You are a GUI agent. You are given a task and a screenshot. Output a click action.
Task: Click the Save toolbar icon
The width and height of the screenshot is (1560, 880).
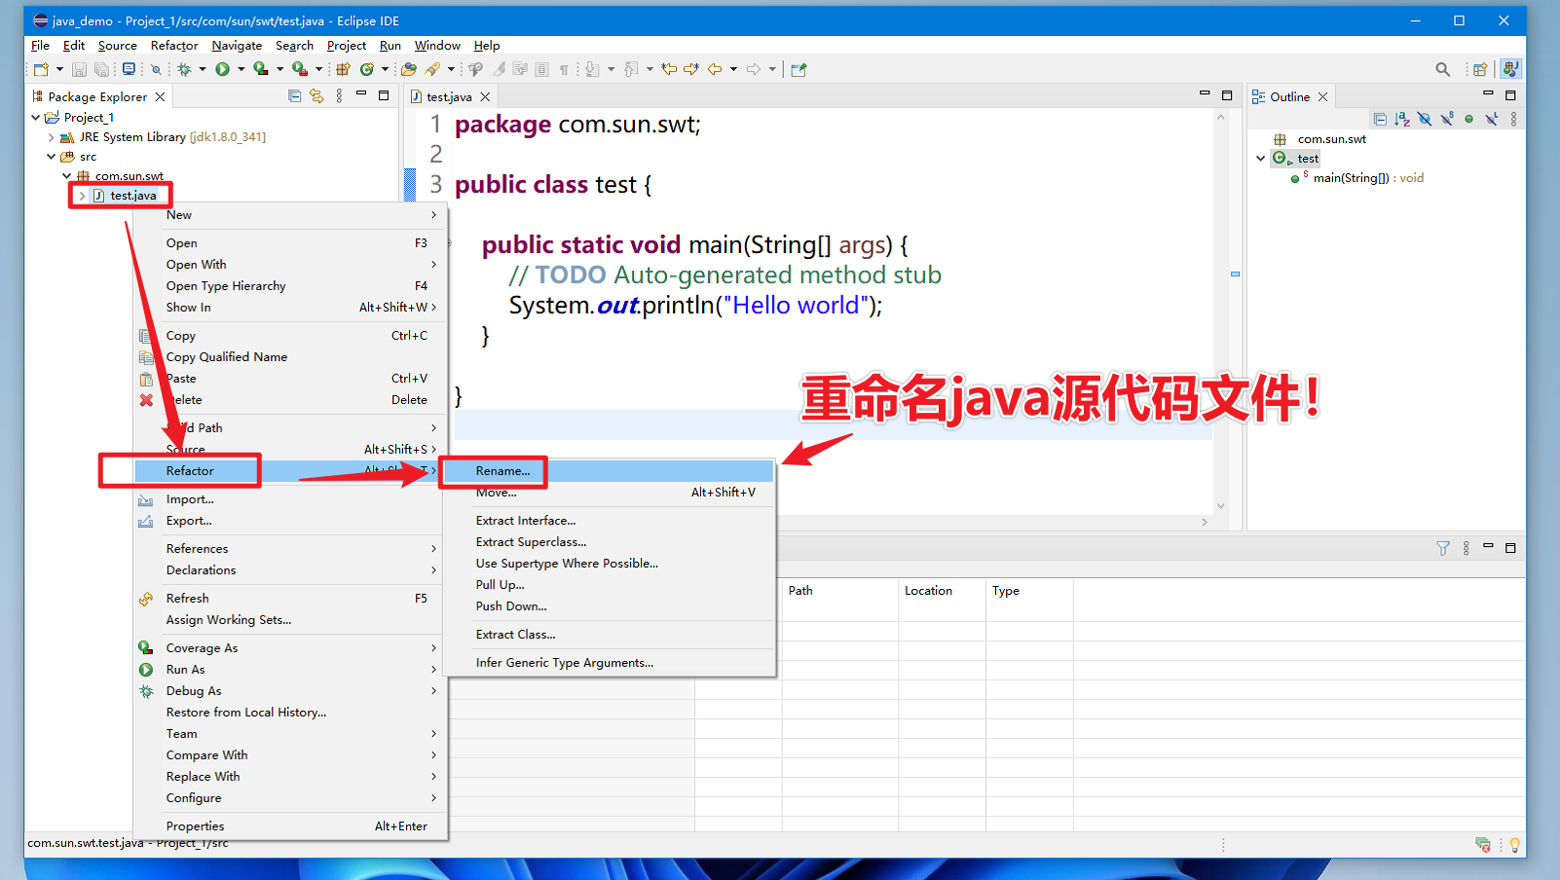[80, 69]
